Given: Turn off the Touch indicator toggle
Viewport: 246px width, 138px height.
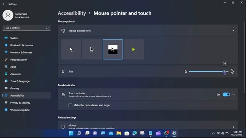Looking at the screenshot, I should 226,95.
